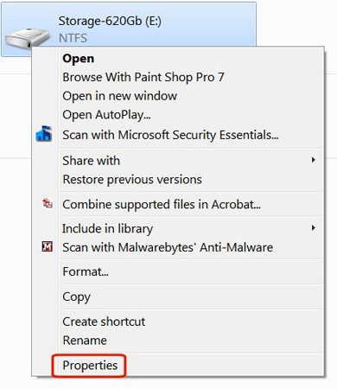Click the Storage-620Gb drive icon
Viewport: 337px width, 389px height.
click(x=27, y=38)
